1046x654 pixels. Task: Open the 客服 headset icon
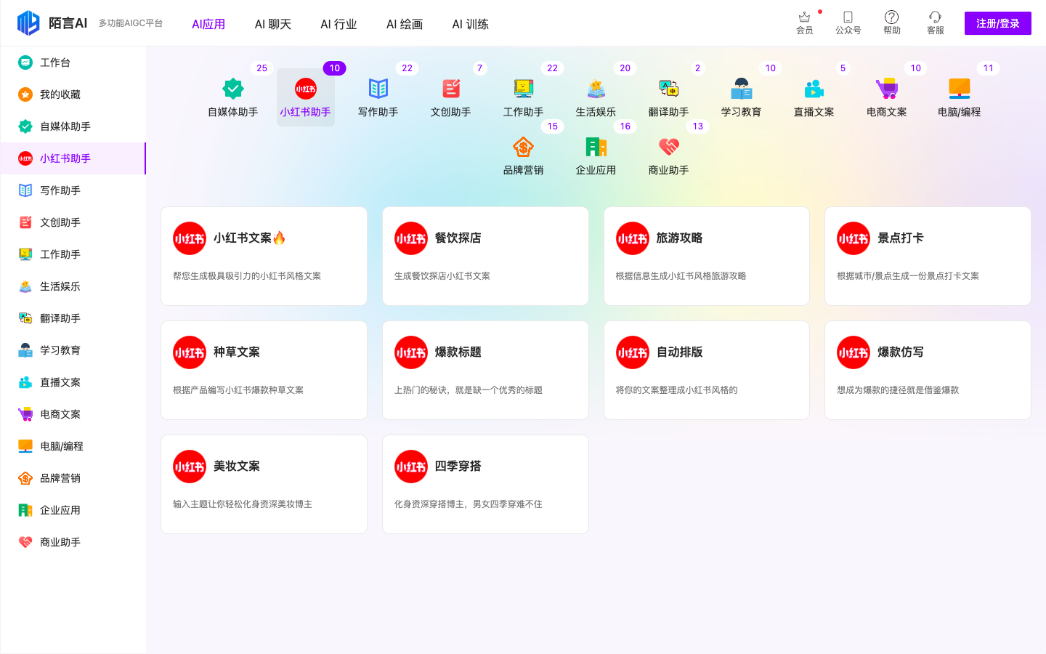935,17
